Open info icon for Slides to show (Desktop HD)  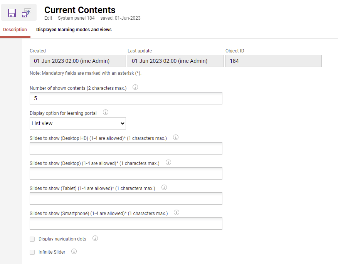(176, 137)
